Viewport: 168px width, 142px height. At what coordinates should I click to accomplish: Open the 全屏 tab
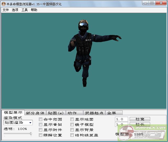coord(111,113)
